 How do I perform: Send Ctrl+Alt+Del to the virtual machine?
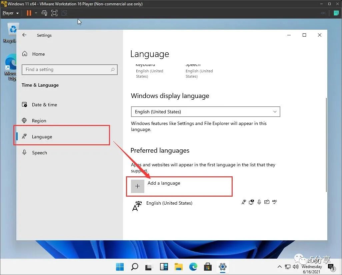coord(44,13)
